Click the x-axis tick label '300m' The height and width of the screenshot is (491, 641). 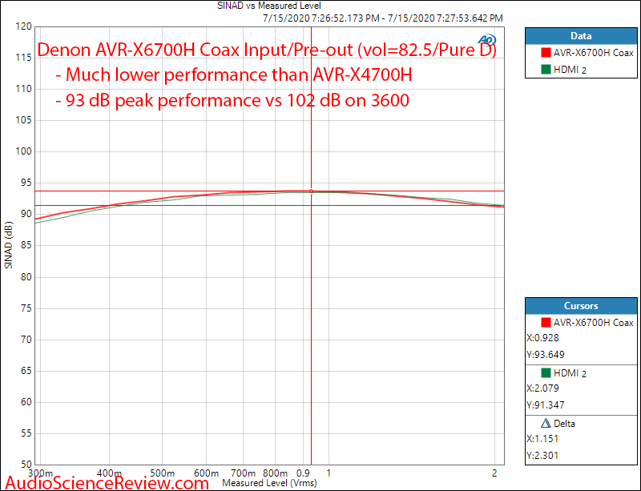pyautogui.click(x=41, y=473)
